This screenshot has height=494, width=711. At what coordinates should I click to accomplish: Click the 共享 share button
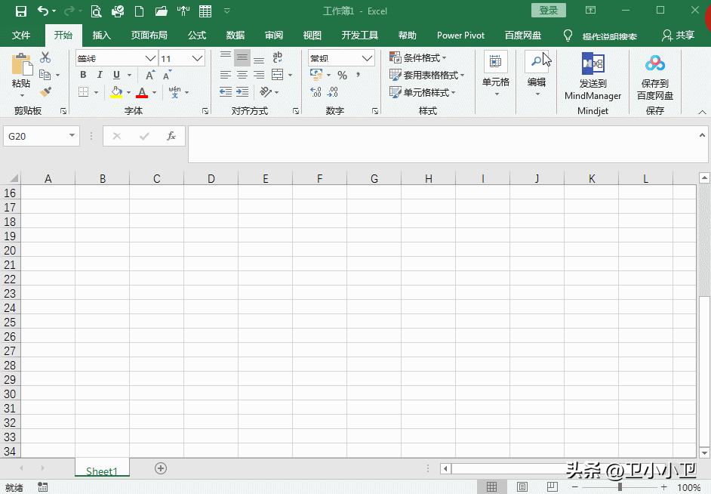[x=679, y=36]
